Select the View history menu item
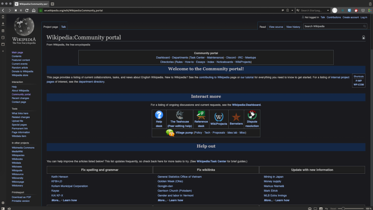 pos(293,27)
